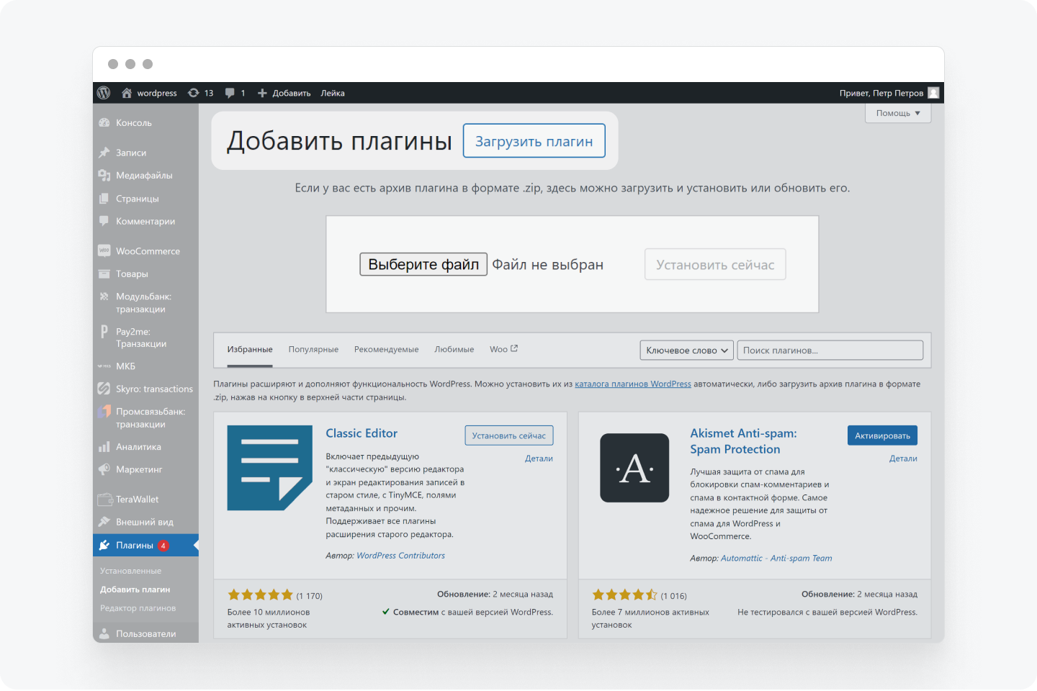
Task: Open the WordPress logo menu
Action: point(104,93)
